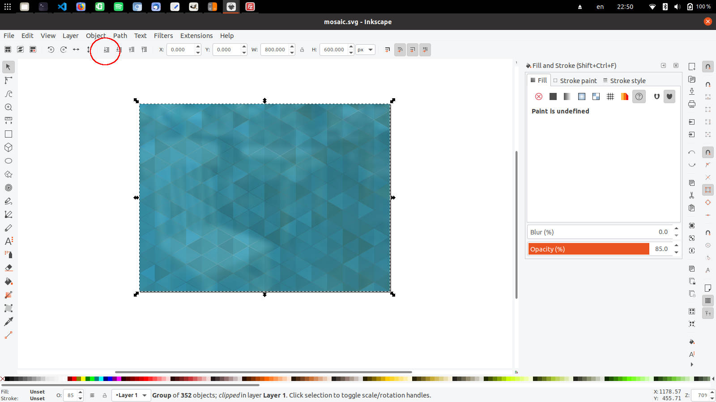Activate the Calligraphy pen tool

(x=8, y=228)
